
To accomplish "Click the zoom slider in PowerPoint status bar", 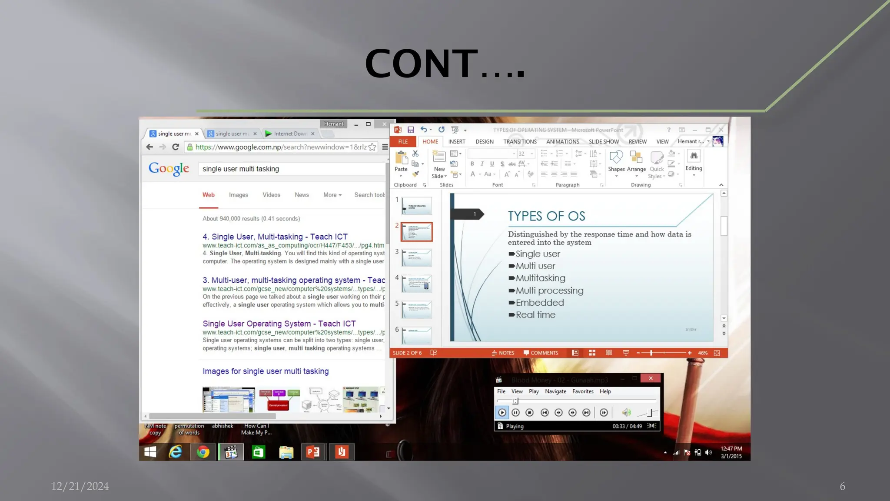I will tap(651, 353).
